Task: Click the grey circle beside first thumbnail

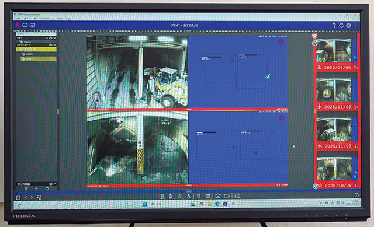Action: pyautogui.click(x=314, y=43)
